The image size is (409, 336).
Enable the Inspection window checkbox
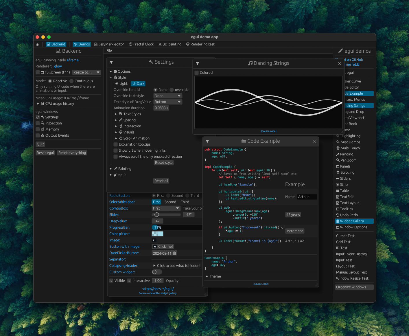point(38,123)
